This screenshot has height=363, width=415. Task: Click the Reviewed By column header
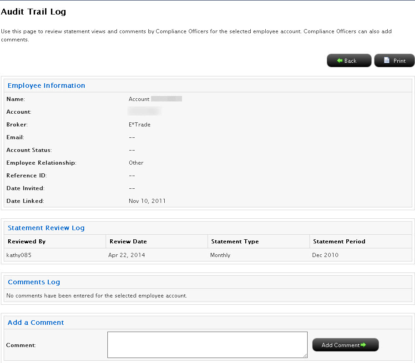pyautogui.click(x=27, y=242)
